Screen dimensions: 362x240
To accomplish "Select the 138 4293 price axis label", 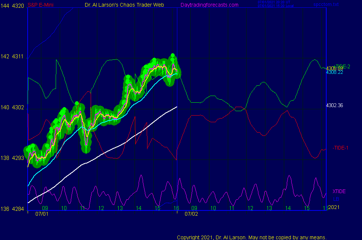I will click(12, 158).
